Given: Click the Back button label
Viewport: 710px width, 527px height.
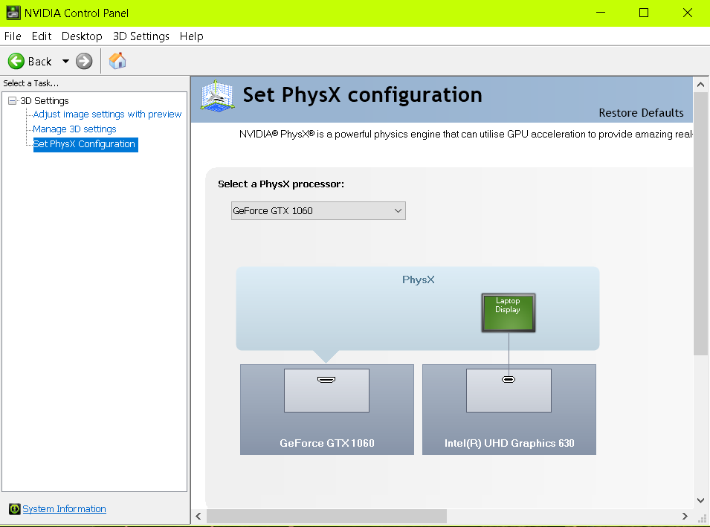Looking at the screenshot, I should pyautogui.click(x=40, y=62).
